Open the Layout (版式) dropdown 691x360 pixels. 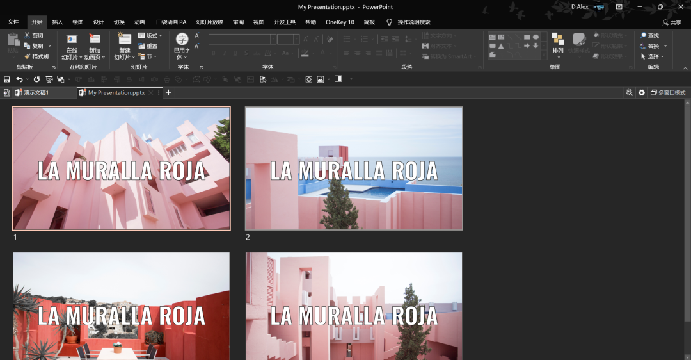(150, 35)
